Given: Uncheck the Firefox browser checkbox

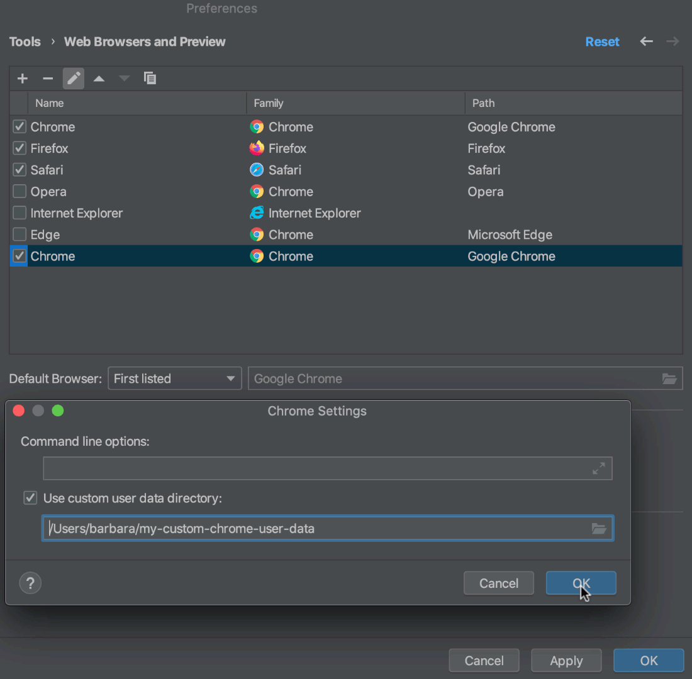Looking at the screenshot, I should pos(19,148).
